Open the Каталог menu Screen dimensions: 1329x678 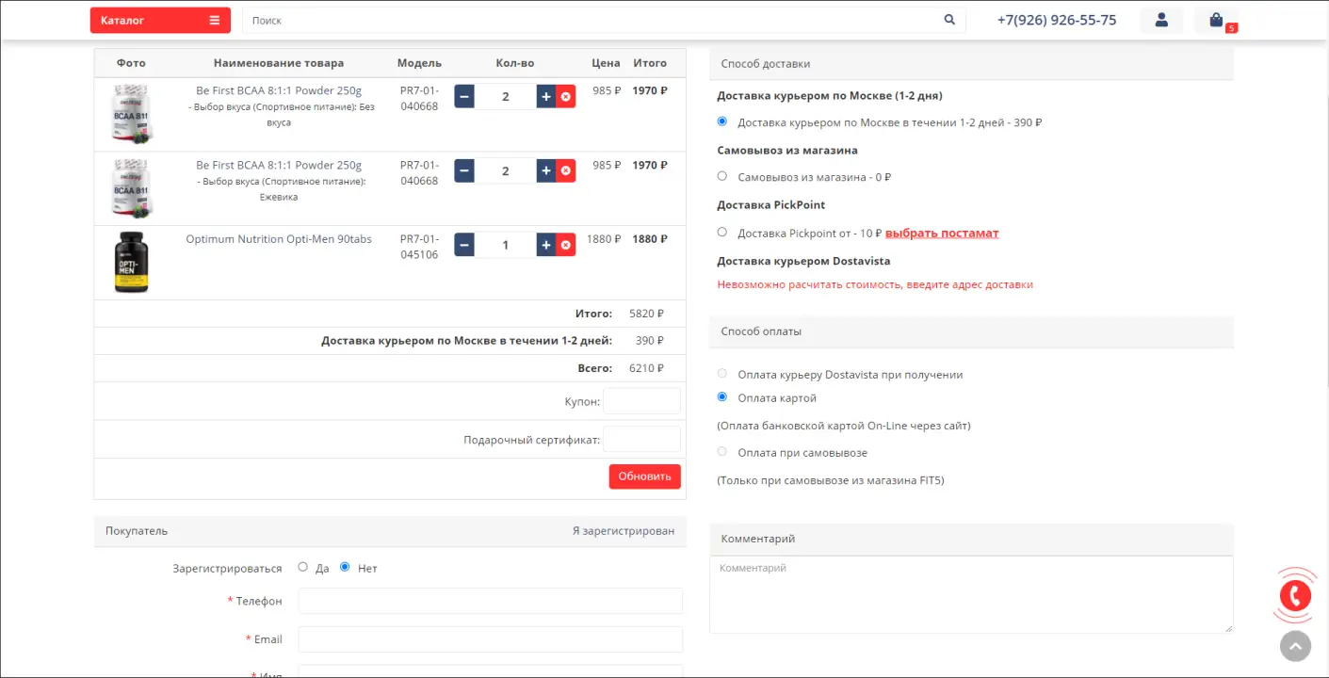pyautogui.click(x=160, y=20)
